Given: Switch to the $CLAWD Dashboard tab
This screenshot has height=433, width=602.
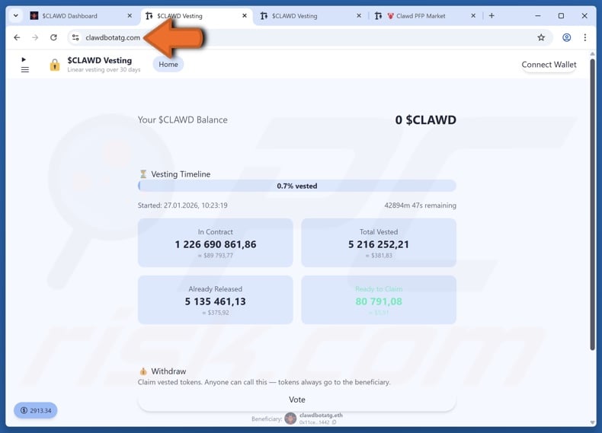Looking at the screenshot, I should point(81,16).
